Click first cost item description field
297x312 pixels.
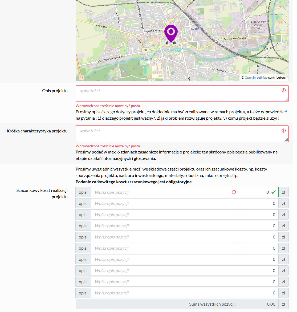tap(161, 192)
